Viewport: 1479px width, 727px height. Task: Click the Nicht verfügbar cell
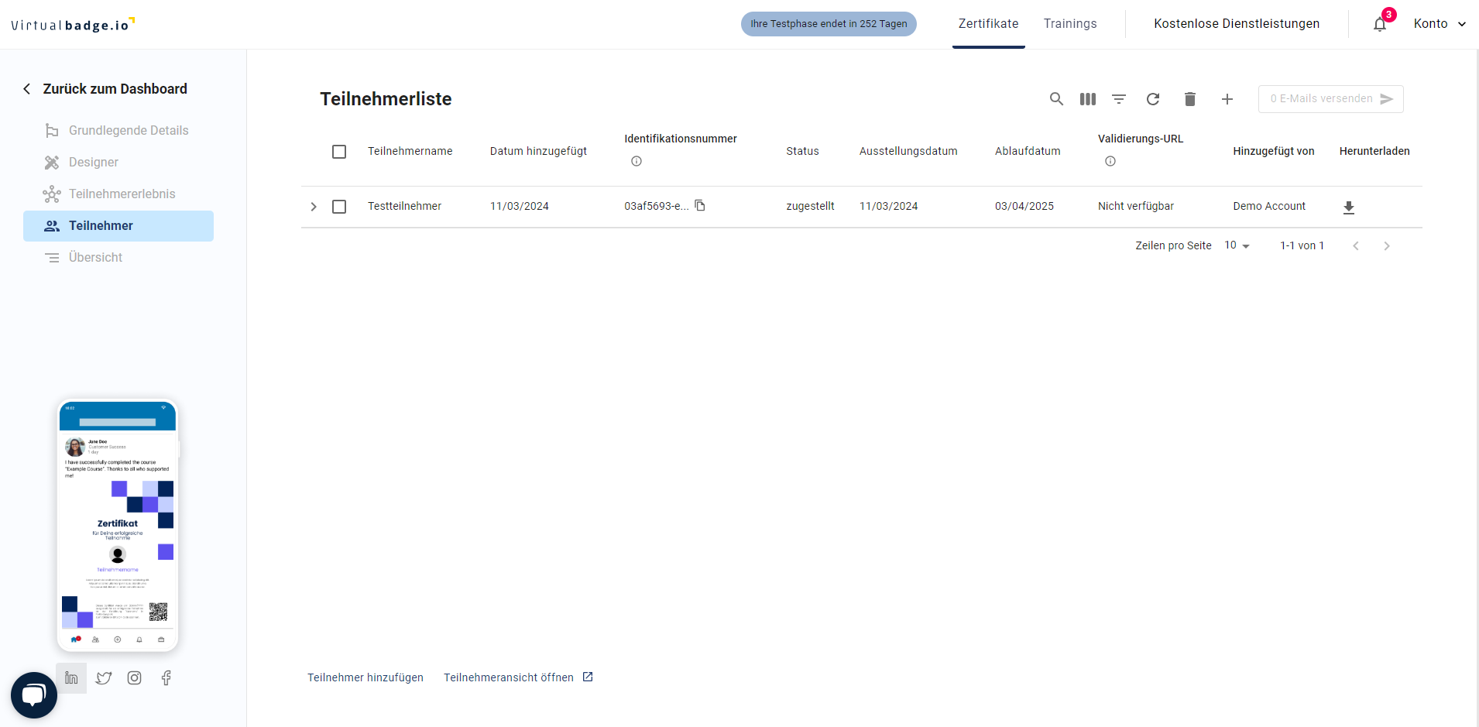[x=1136, y=207]
